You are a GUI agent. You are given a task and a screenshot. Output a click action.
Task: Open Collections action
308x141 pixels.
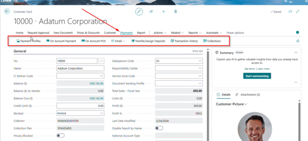point(212,41)
